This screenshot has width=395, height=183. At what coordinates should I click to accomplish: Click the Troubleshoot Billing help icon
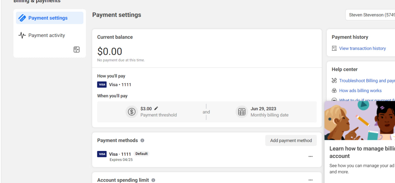pos(334,81)
